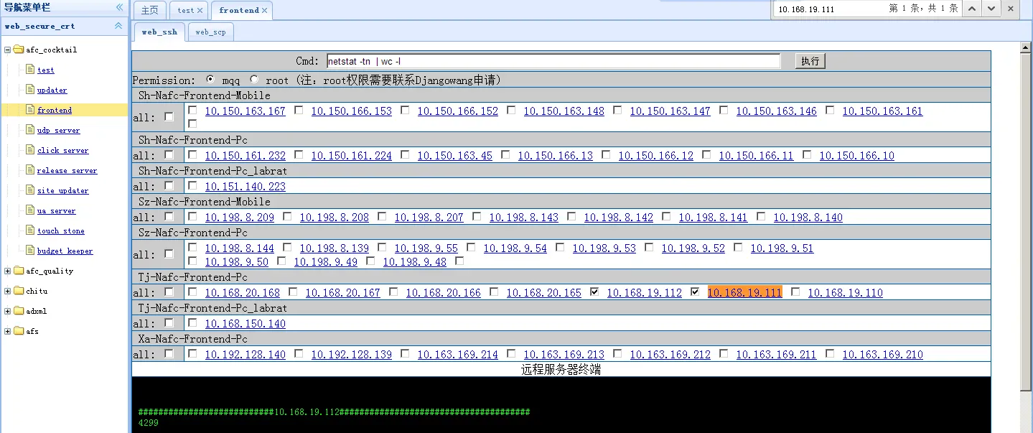The image size is (1033, 433).
Task: Expand the afs tree node
Action: point(7,331)
